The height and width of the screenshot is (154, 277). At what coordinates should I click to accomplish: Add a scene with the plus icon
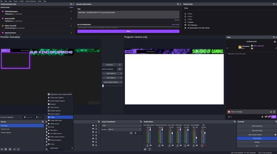pyautogui.click(x=2, y=149)
